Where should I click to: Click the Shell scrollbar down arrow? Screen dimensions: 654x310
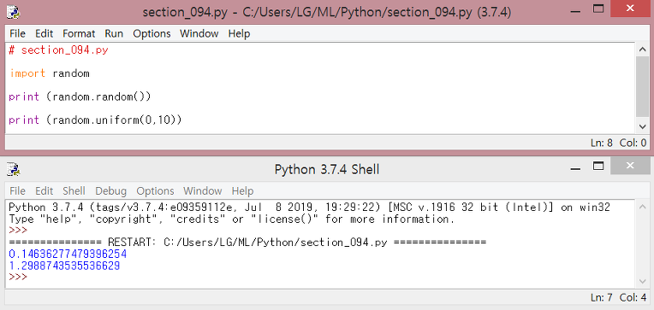(x=642, y=281)
